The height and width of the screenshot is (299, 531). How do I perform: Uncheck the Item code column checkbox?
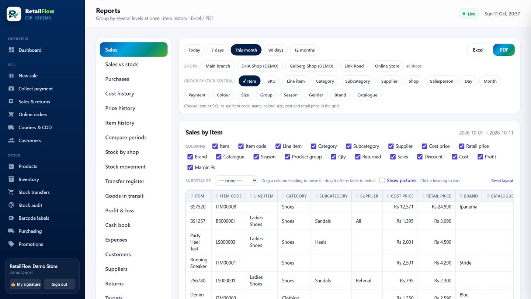click(241, 146)
